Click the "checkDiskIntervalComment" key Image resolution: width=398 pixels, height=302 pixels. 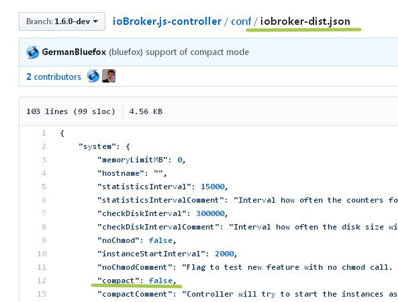[158, 227]
